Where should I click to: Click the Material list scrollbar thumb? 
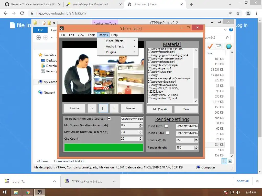click(x=195, y=83)
